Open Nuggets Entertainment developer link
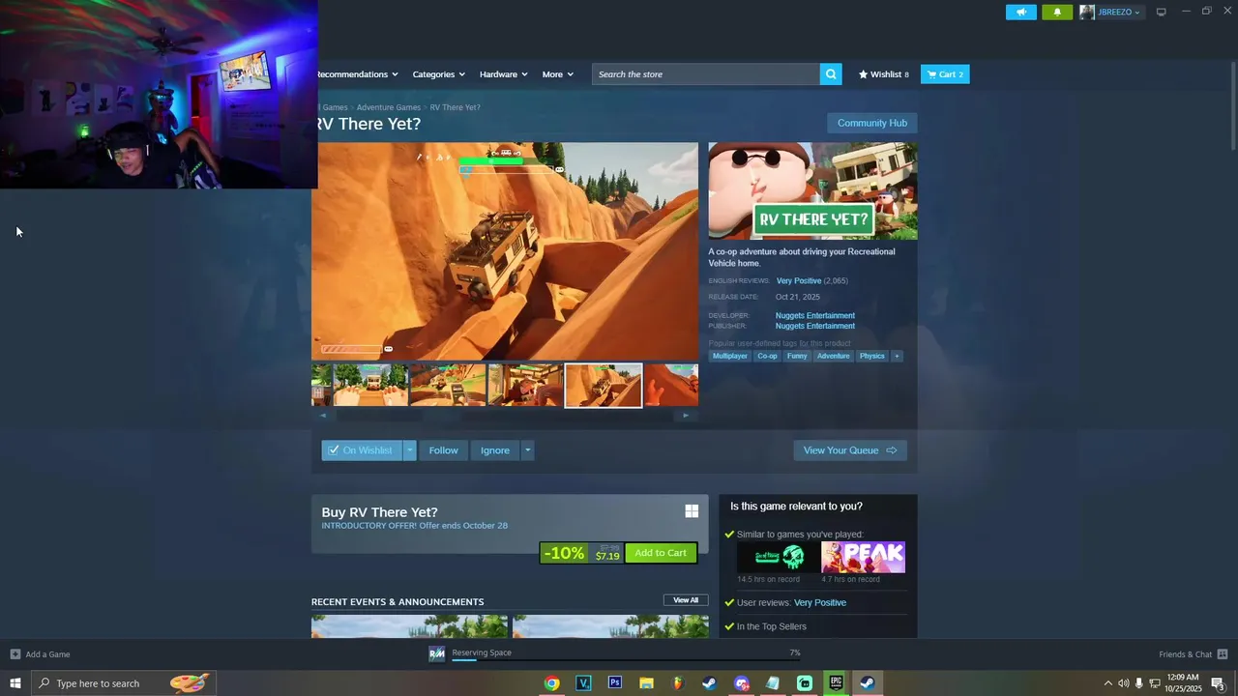The image size is (1238, 696). (x=815, y=315)
